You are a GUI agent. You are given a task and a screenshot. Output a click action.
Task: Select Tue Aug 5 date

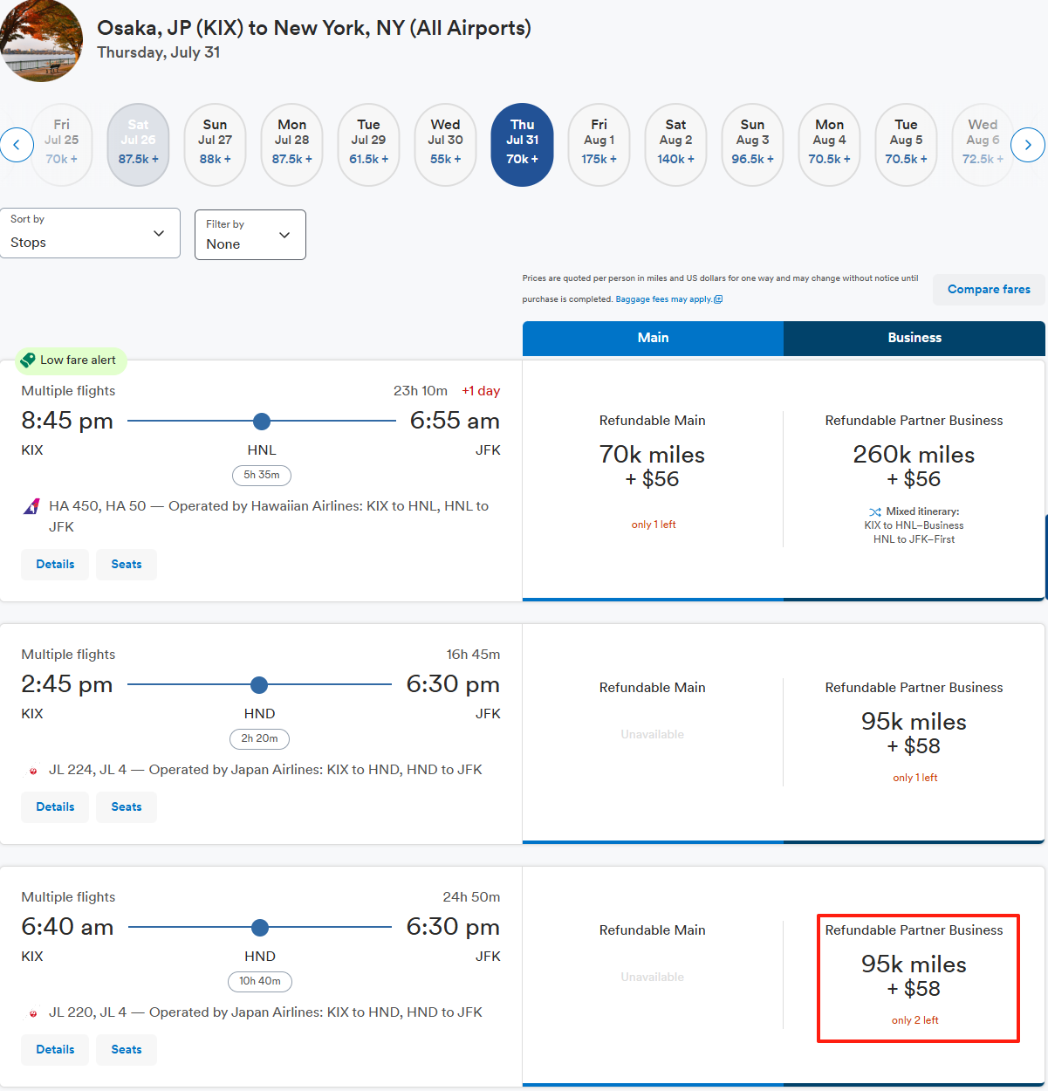click(x=906, y=145)
